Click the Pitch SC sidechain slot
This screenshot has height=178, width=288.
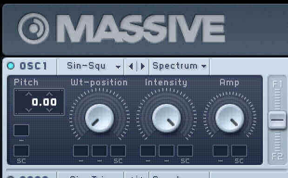(x=21, y=151)
